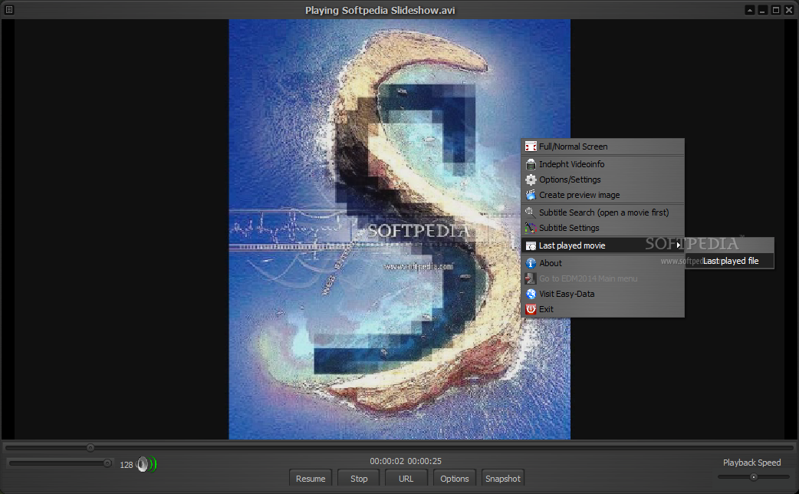Image resolution: width=799 pixels, height=494 pixels.
Task: Click the red Exit power icon
Action: point(531,309)
